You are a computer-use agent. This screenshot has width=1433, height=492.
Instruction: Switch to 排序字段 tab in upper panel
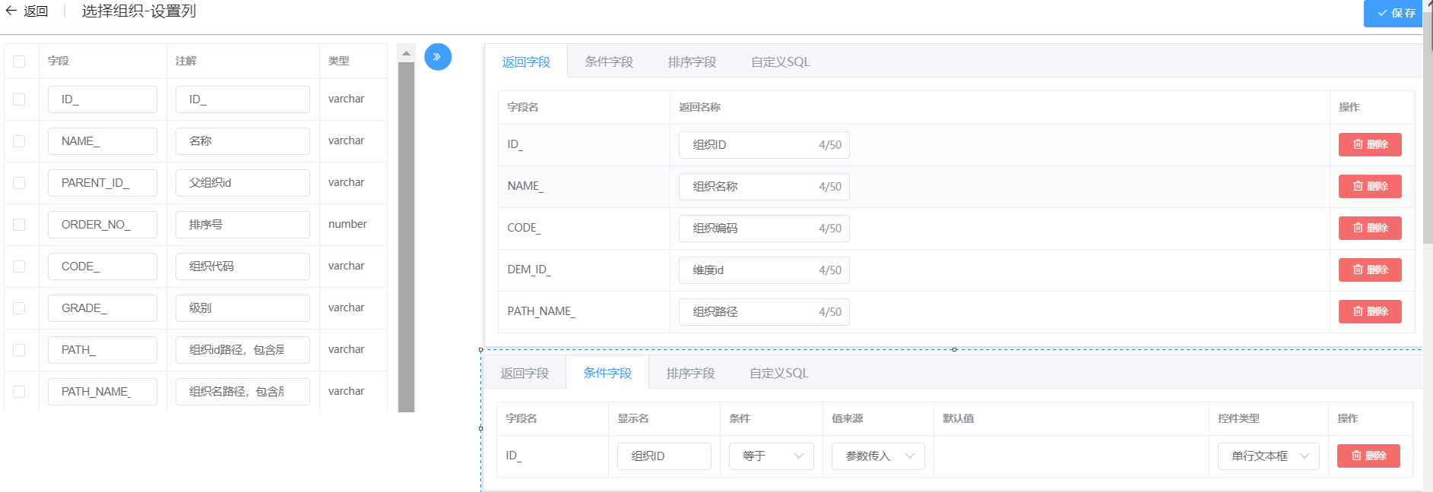[692, 62]
